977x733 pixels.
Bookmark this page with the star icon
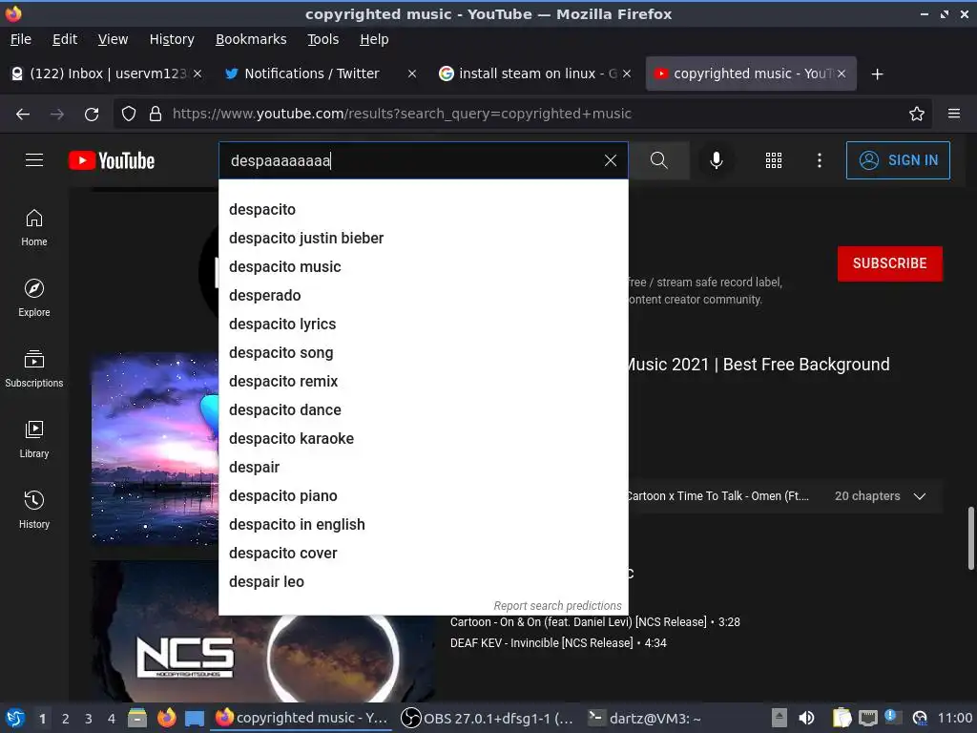coord(917,115)
